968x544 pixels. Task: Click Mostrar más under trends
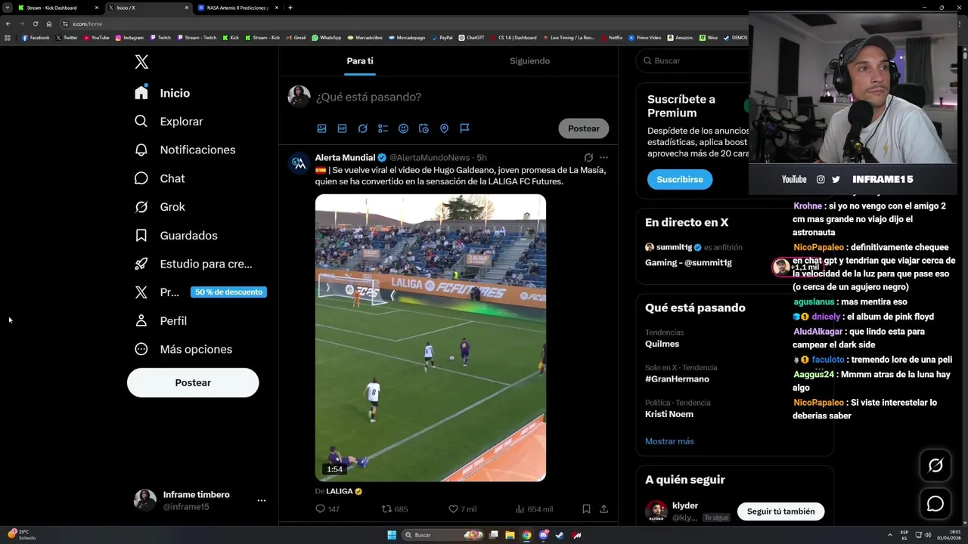[x=669, y=441]
